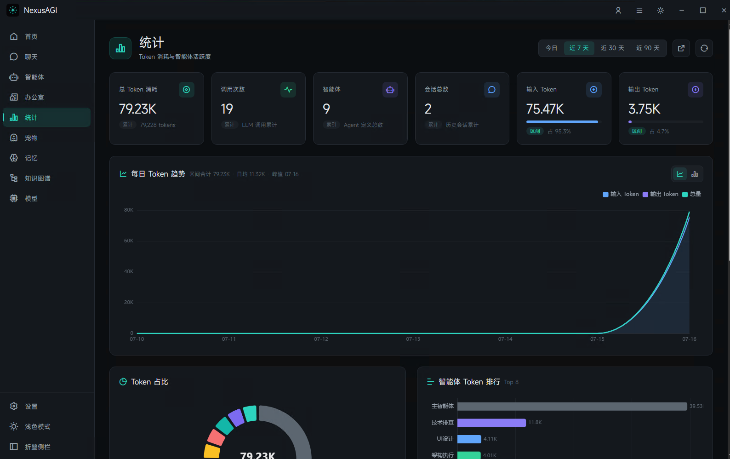This screenshot has height=459, width=730.
Task: Click the 79.23K total token value
Action: tap(137, 109)
